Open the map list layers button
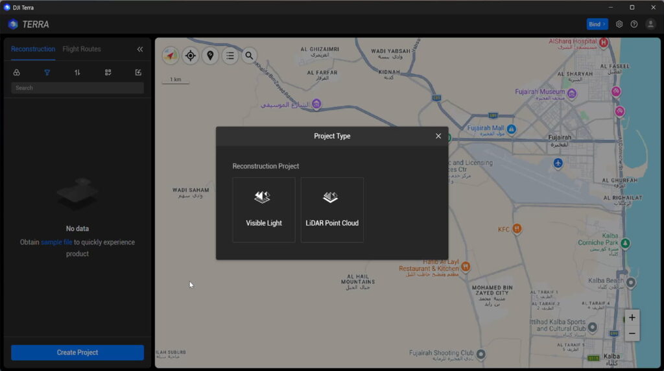The image size is (664, 371). [x=230, y=56]
